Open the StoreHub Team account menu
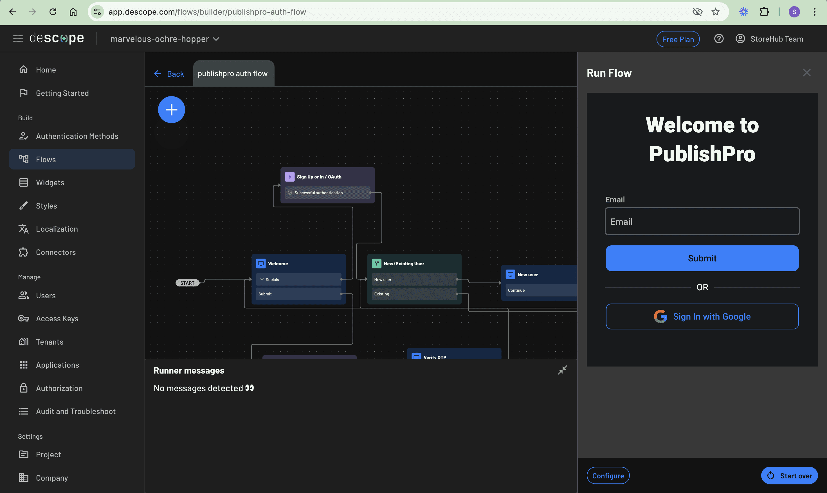Image resolution: width=827 pixels, height=493 pixels. pyautogui.click(x=769, y=39)
